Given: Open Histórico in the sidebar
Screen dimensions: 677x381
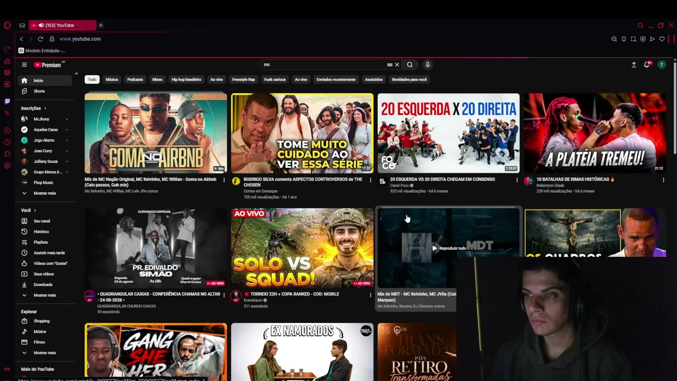Looking at the screenshot, I should 45,232.
